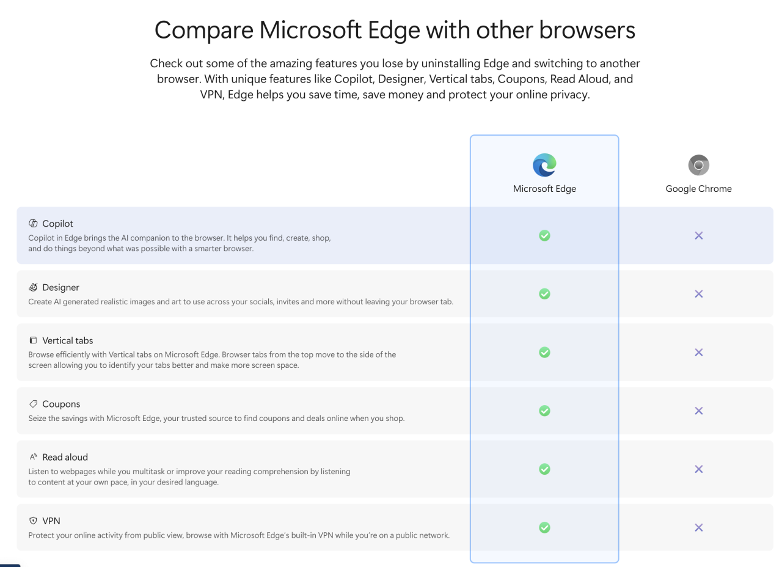Click Edge's green checkmark for Read aloud
This screenshot has height=567, width=782.
click(544, 469)
